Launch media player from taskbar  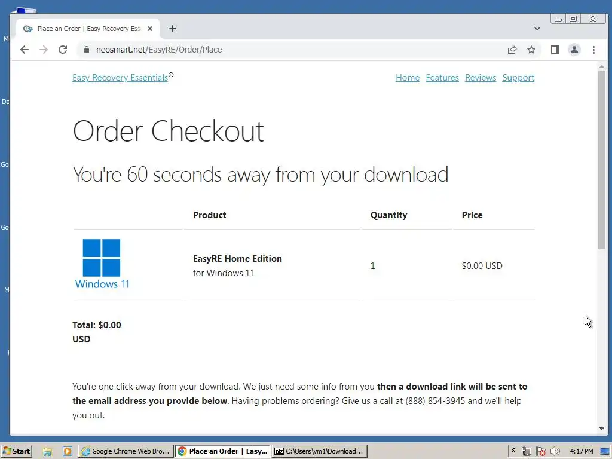[67, 451]
